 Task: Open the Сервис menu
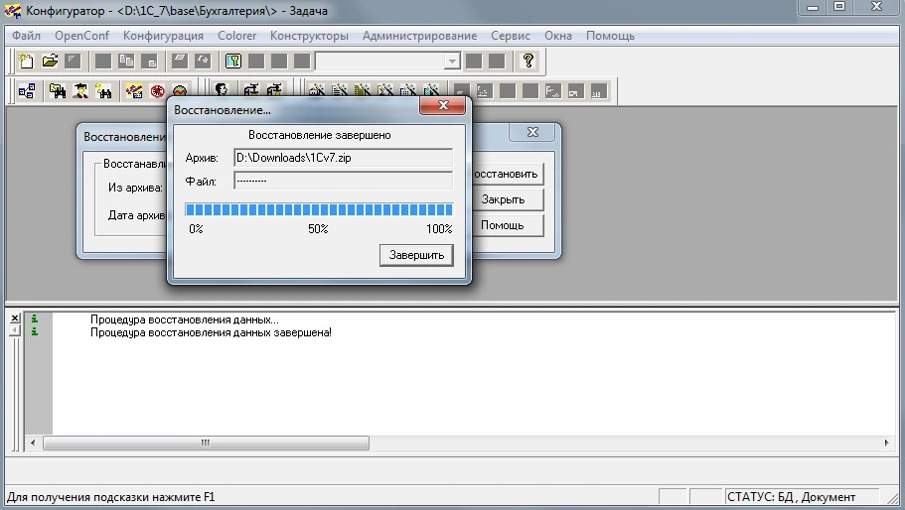(x=511, y=36)
